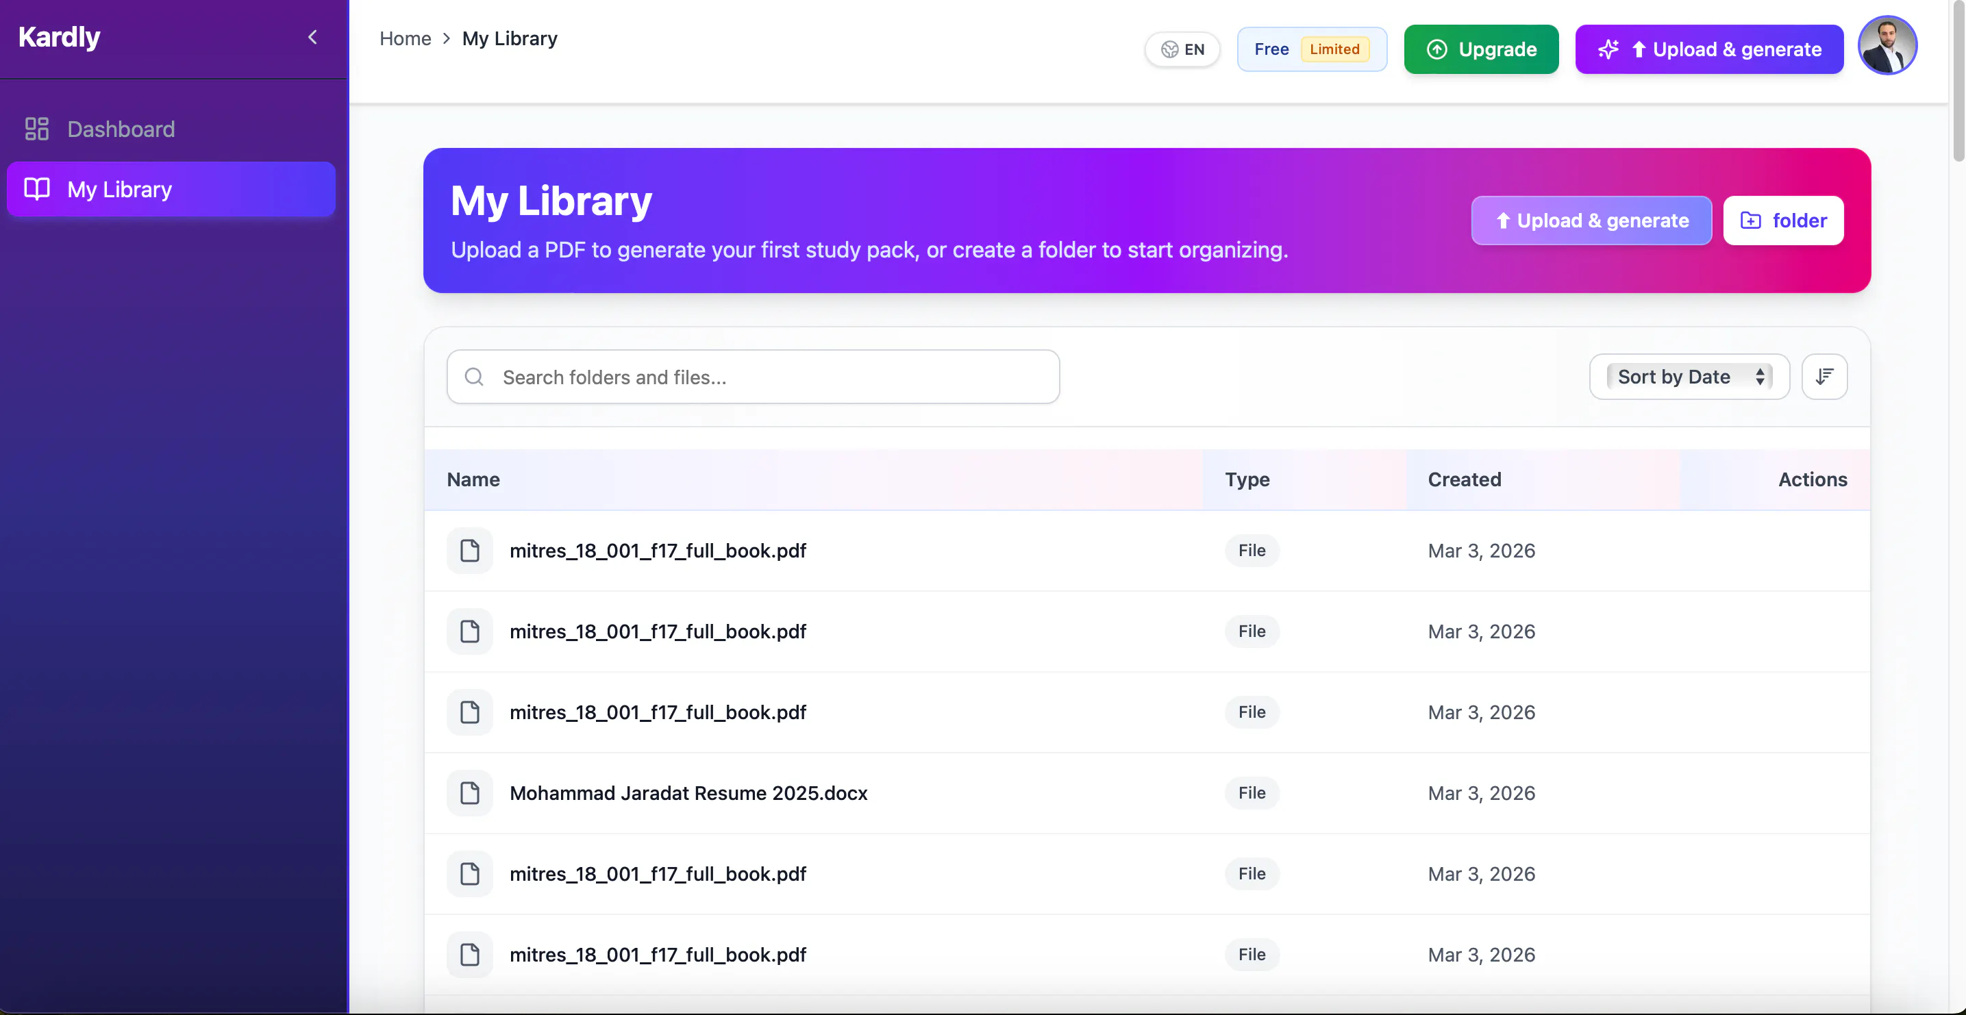The width and height of the screenshot is (1966, 1015).
Task: Collapse the Kardly sidebar with the chevron
Action: coord(312,38)
